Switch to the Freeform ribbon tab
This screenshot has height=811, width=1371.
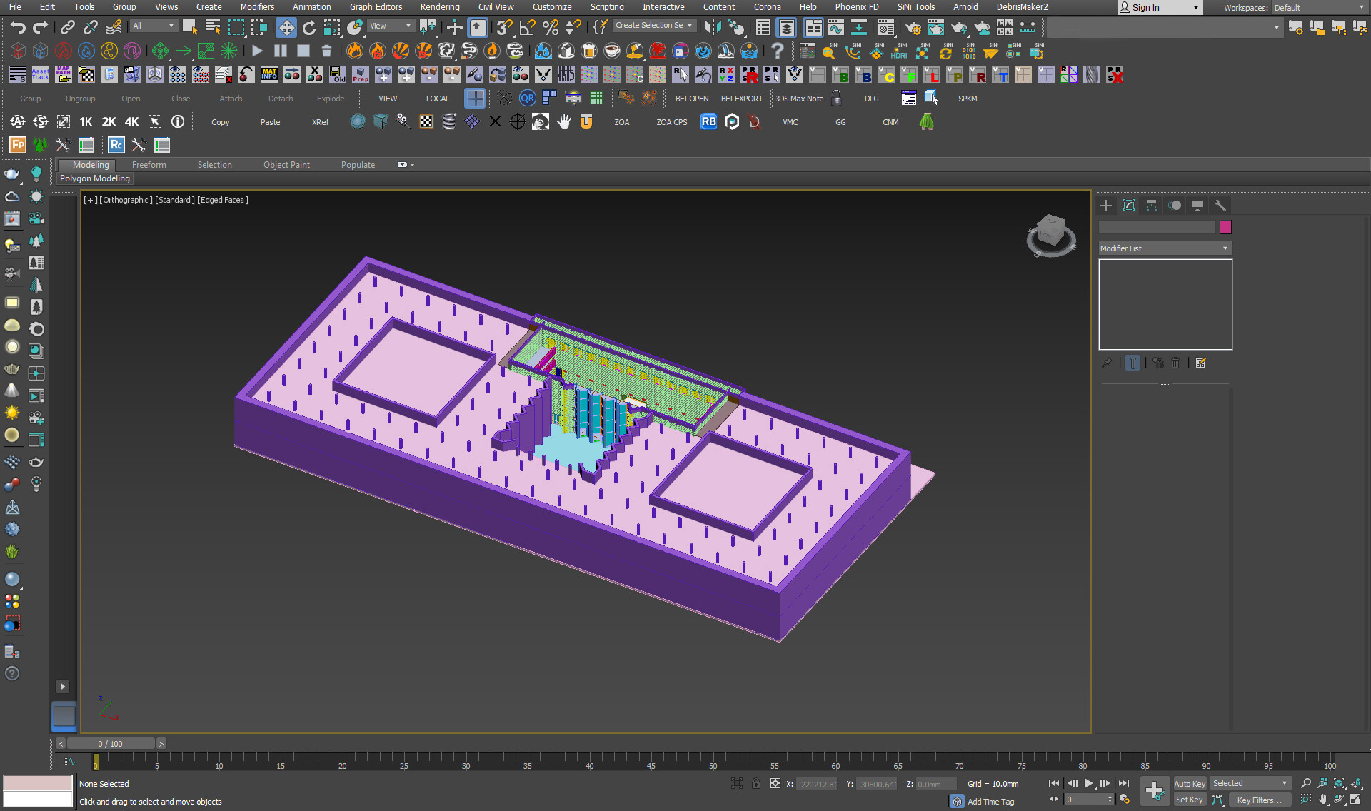coord(149,165)
